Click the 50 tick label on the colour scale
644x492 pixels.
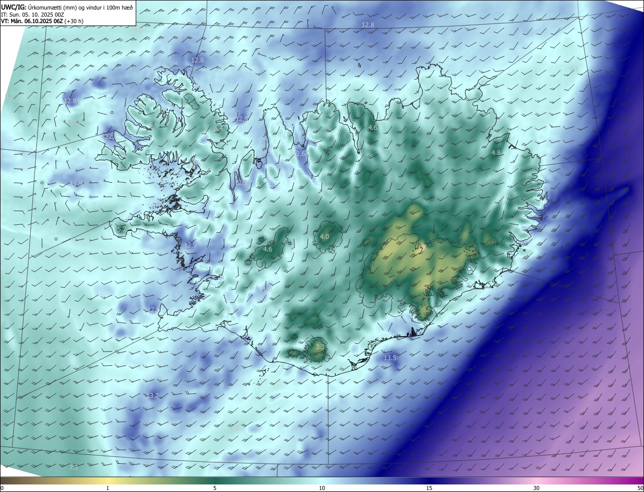click(640, 488)
